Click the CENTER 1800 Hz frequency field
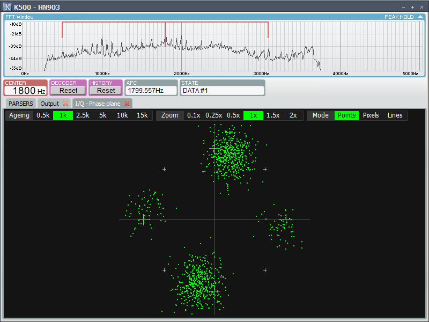429x322 pixels. pyautogui.click(x=25, y=89)
